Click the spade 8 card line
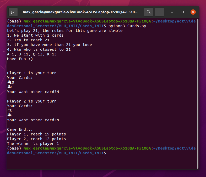Viewport: 206px width, 177px height. tap(9, 111)
